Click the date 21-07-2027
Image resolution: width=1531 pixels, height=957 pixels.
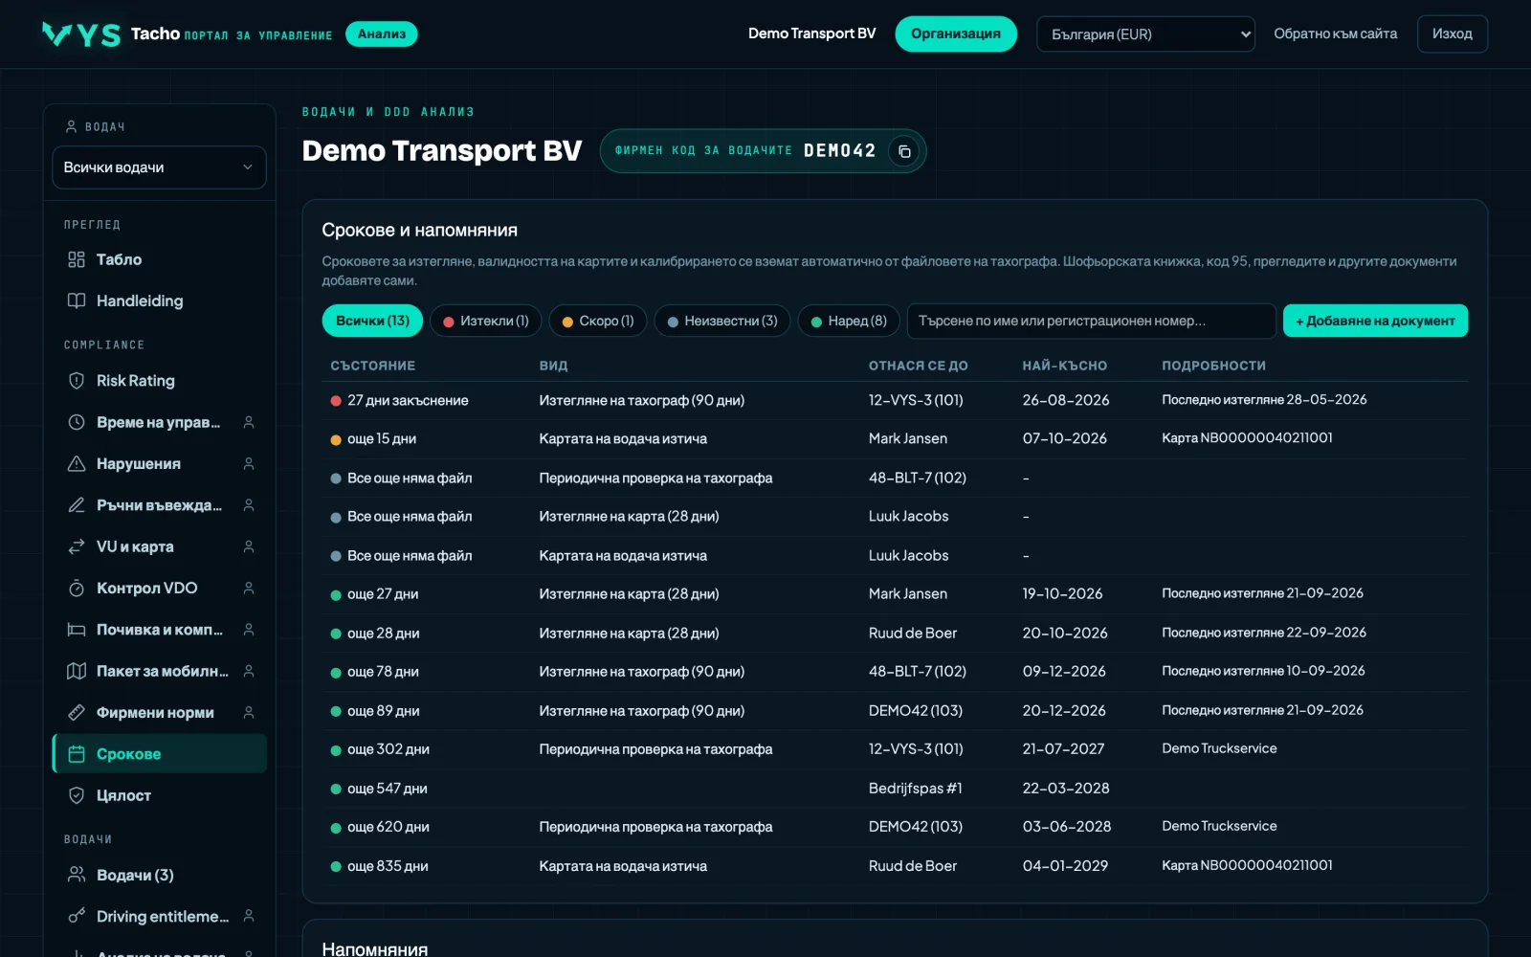click(1063, 749)
